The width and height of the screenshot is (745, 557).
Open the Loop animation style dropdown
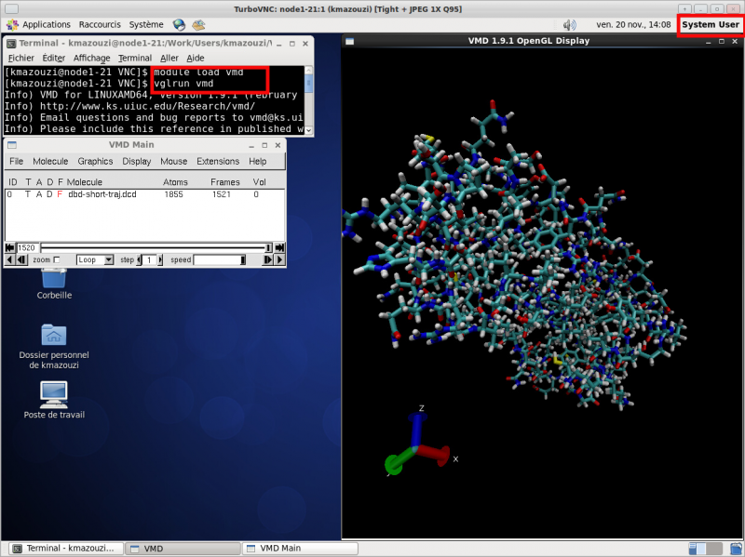click(x=95, y=260)
